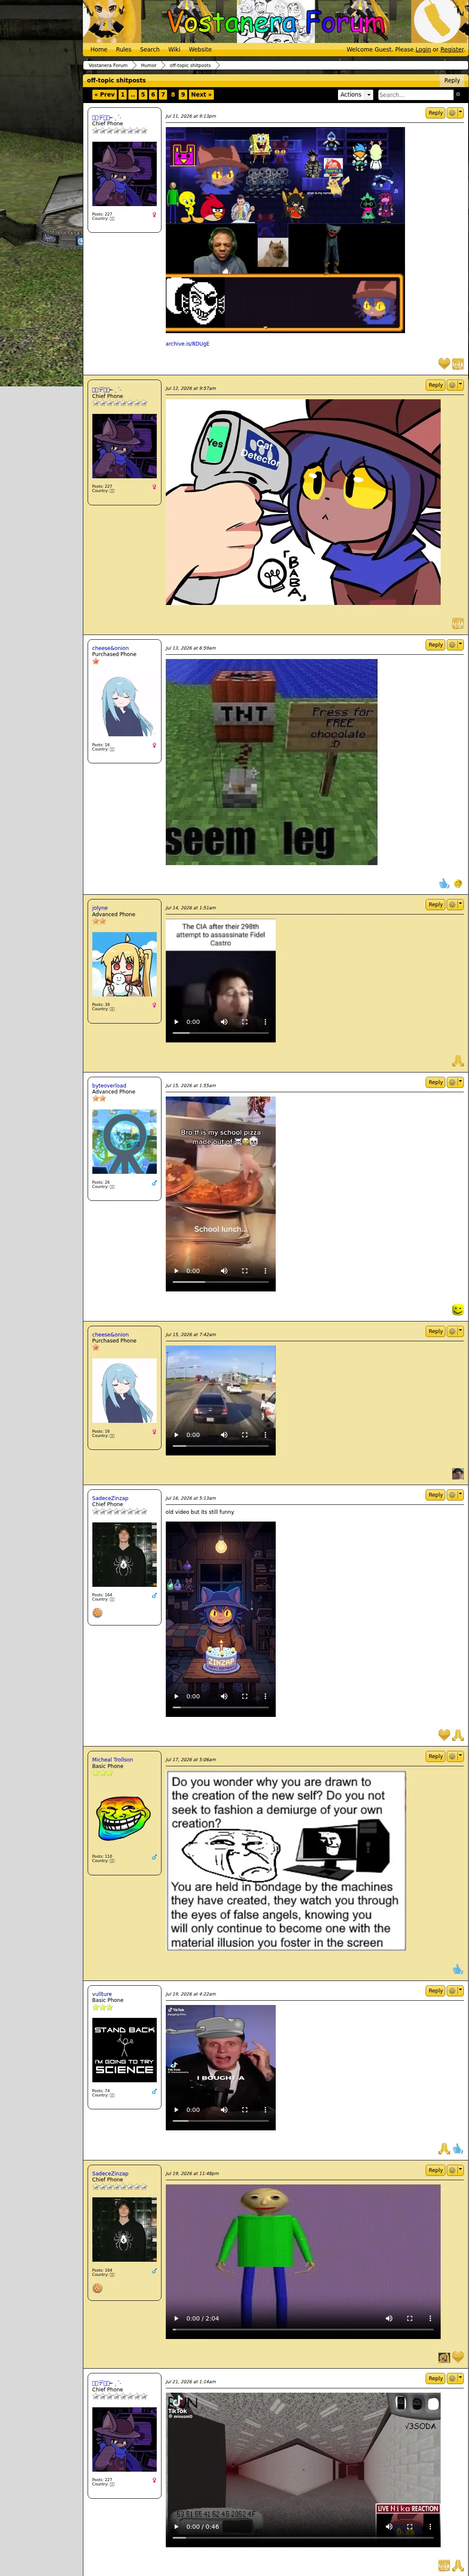Go to the Next » page
The height and width of the screenshot is (2576, 469).
(201, 94)
